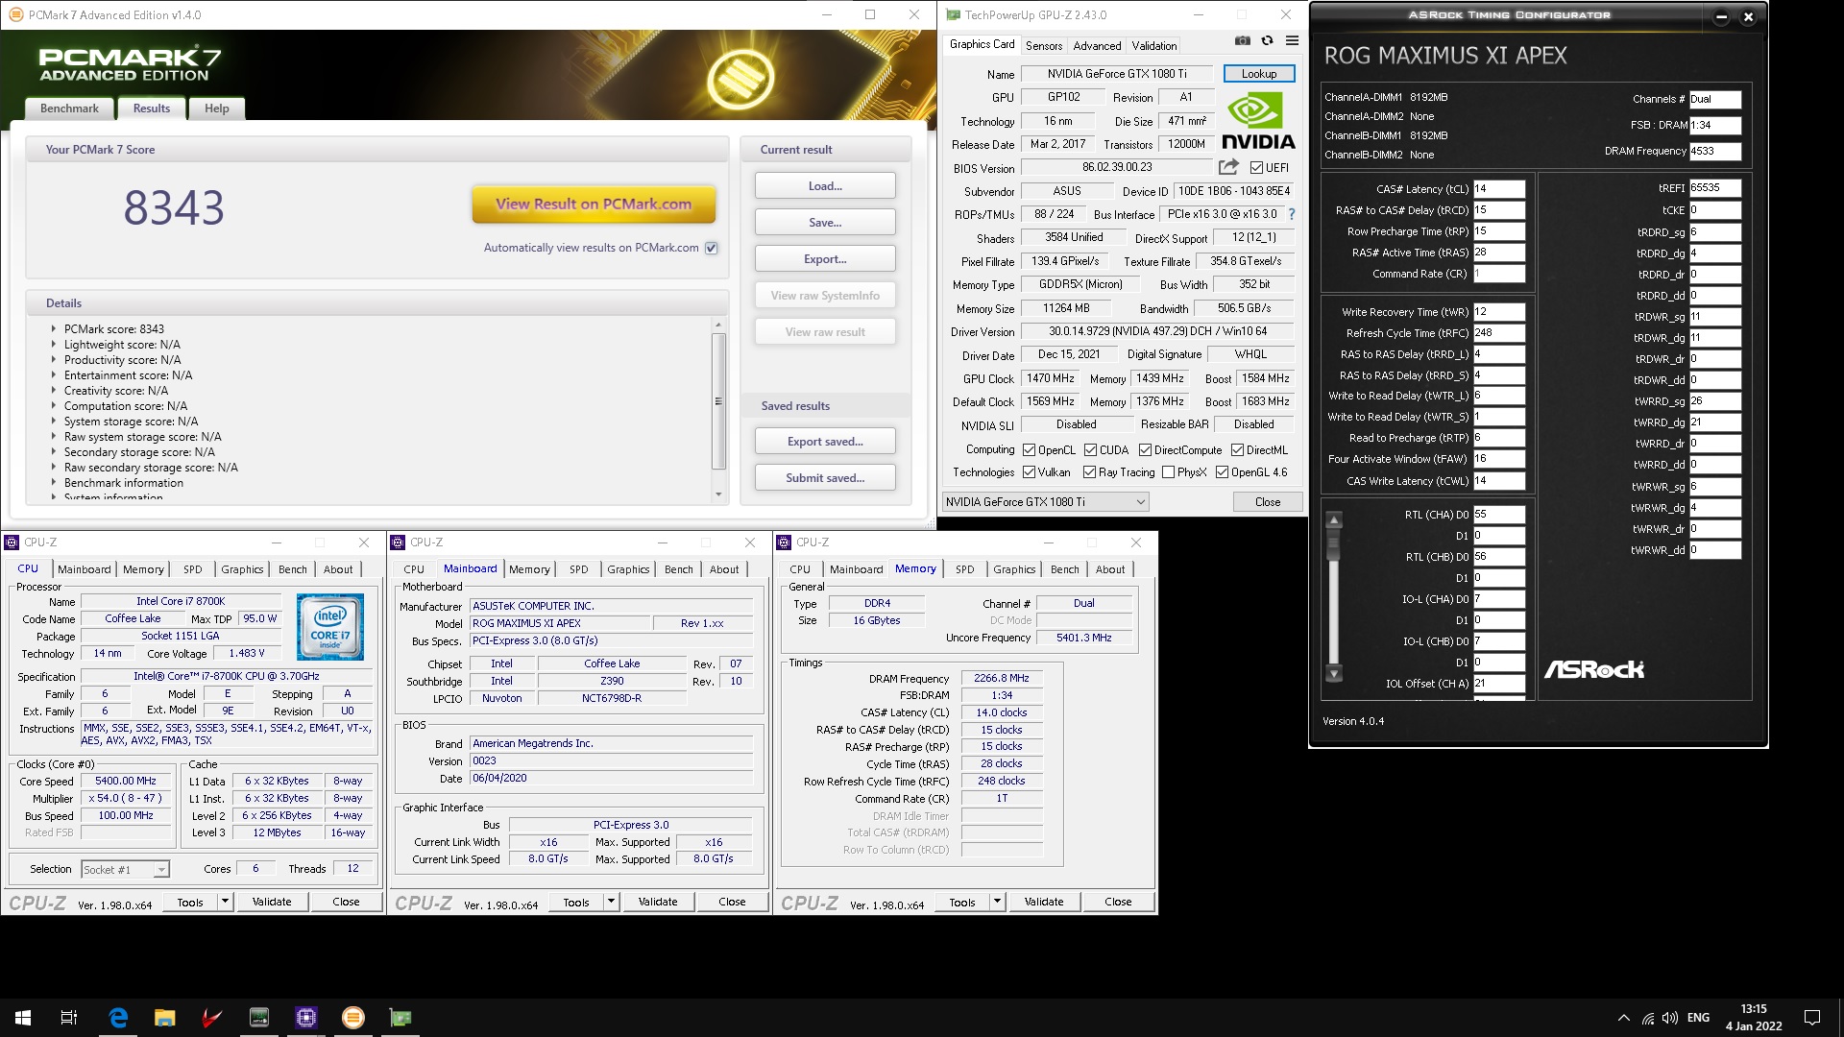This screenshot has height=1037, width=1844.
Task: Switch to Benchmark tab in PCMark 7
Action: (69, 109)
